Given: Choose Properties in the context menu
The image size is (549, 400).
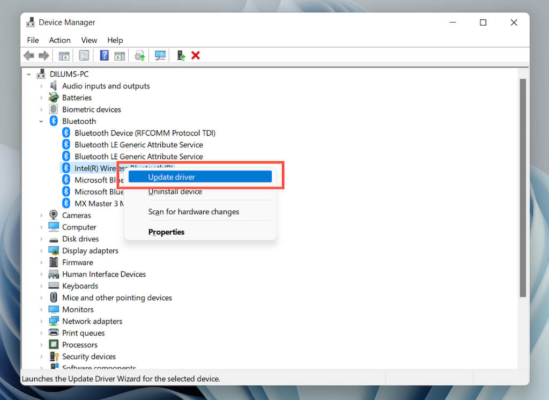Looking at the screenshot, I should click(200, 232).
